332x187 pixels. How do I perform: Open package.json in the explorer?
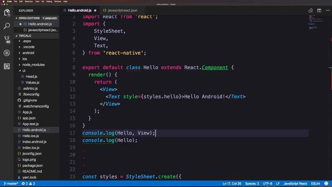click(x=32, y=166)
